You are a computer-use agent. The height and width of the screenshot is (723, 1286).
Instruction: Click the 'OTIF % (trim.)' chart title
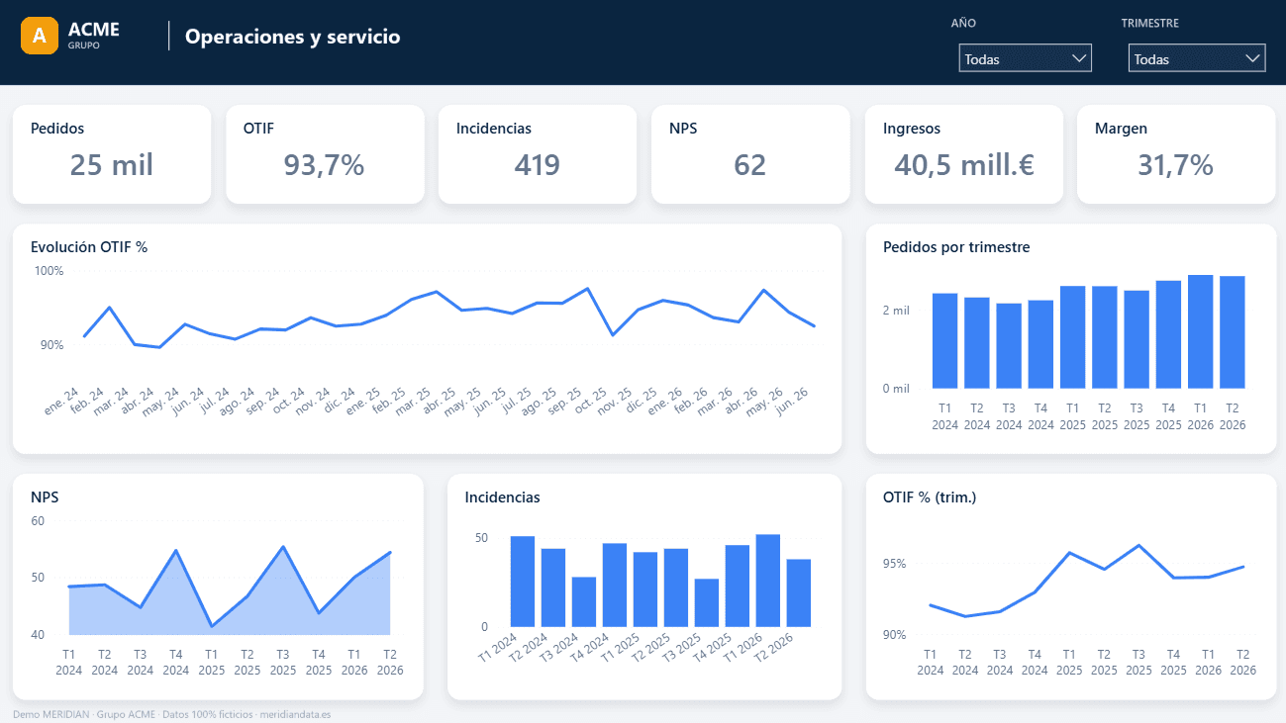click(930, 497)
